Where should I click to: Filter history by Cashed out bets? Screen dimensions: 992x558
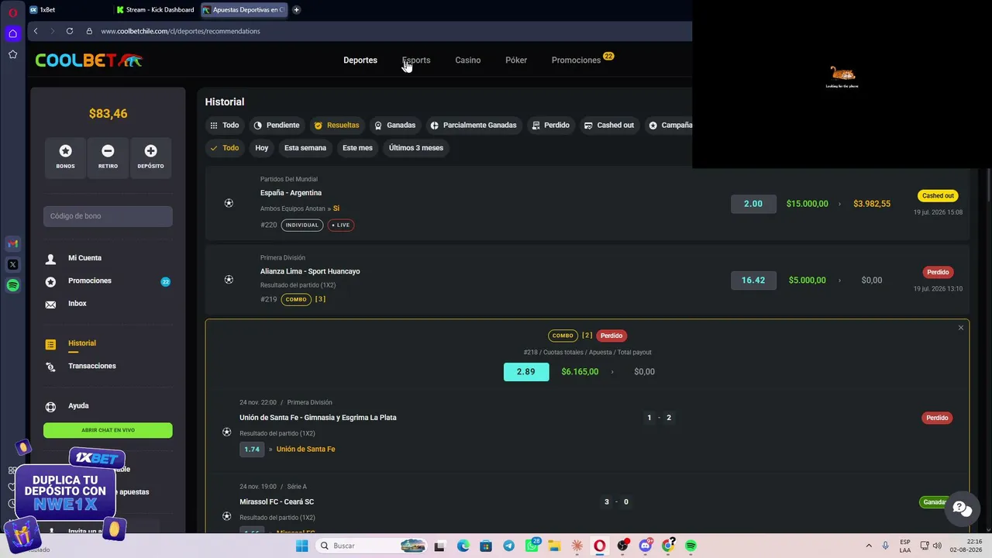pyautogui.click(x=609, y=125)
